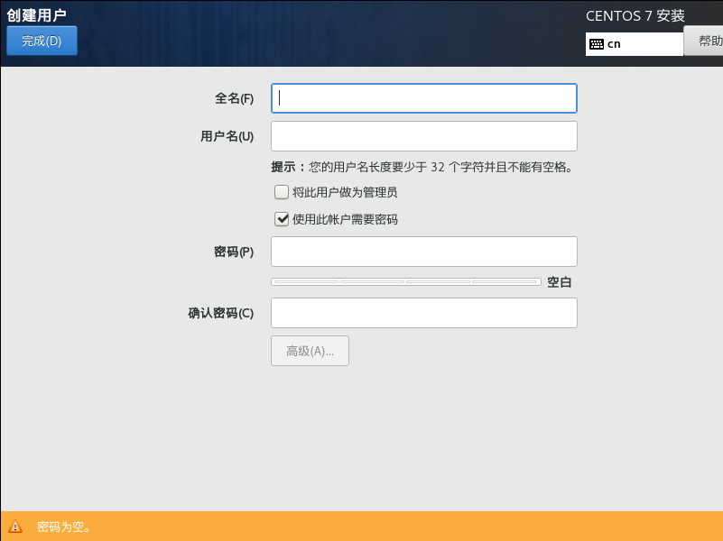Image resolution: width=723 pixels, height=541 pixels.
Task: Click the 全名(F) label
Action: [235, 98]
